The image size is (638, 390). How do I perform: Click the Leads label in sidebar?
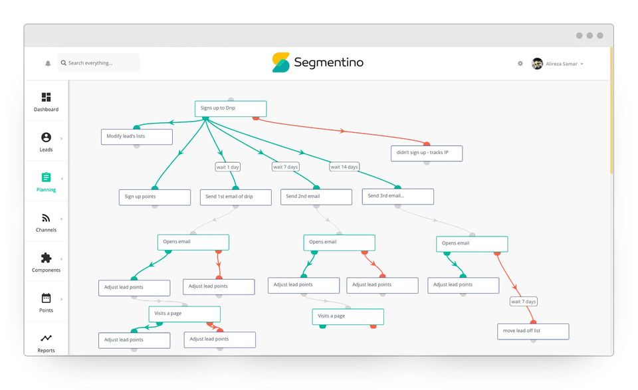click(46, 149)
